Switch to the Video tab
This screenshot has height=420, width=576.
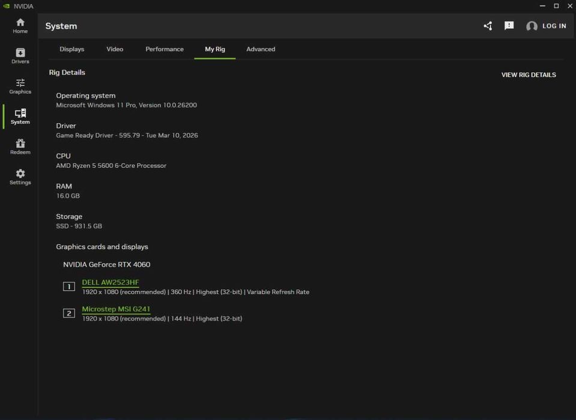coord(115,49)
